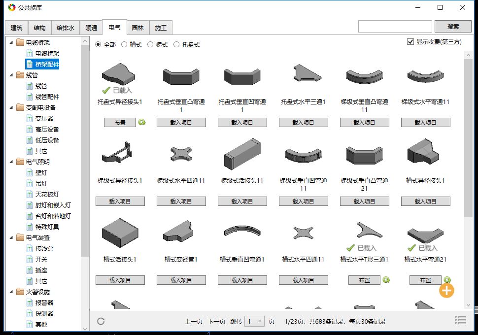Select the 托盘式水平三通1 thumbnail
This screenshot has height=335, width=478.
[x=307, y=72]
